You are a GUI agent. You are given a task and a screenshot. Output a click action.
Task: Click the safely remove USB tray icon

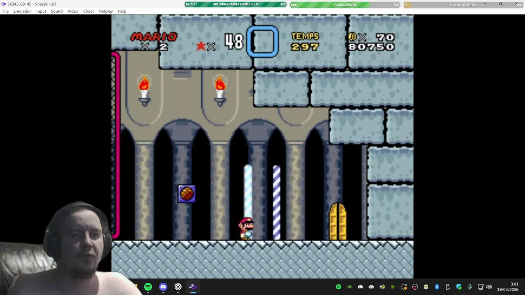coord(448,287)
